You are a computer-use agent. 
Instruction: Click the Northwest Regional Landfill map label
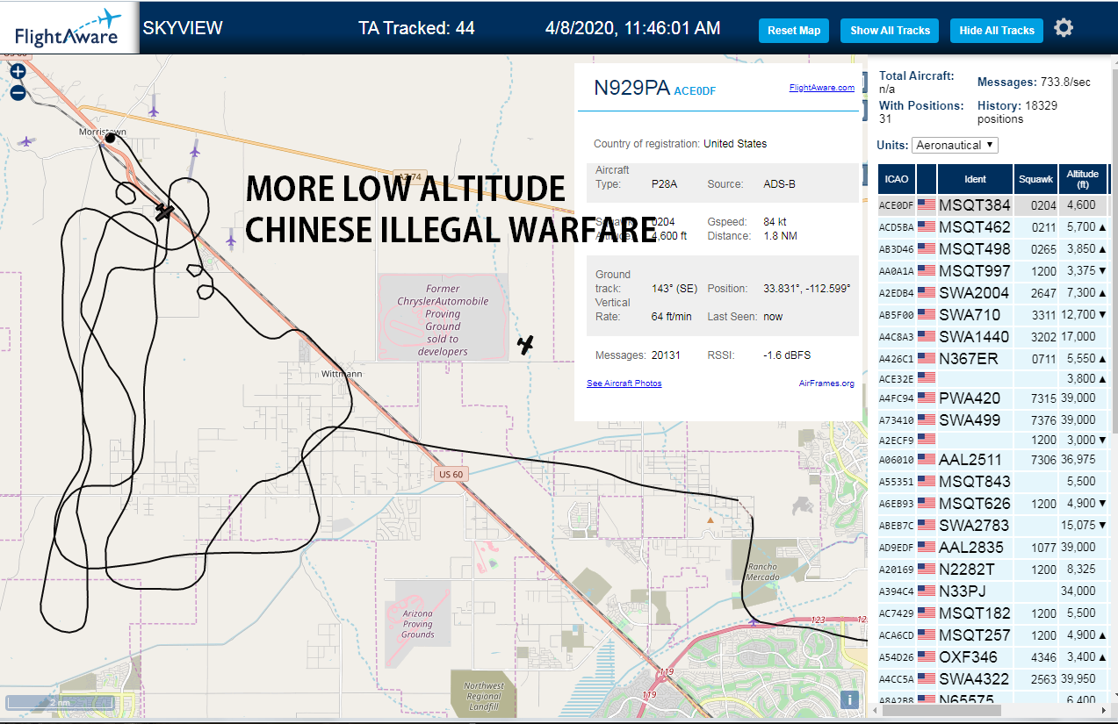tap(484, 698)
